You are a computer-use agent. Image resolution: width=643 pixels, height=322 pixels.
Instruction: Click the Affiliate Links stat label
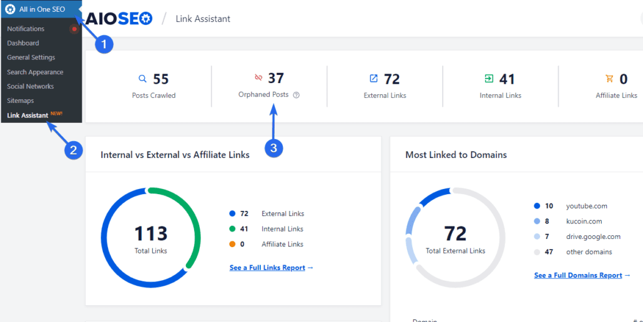click(x=616, y=95)
